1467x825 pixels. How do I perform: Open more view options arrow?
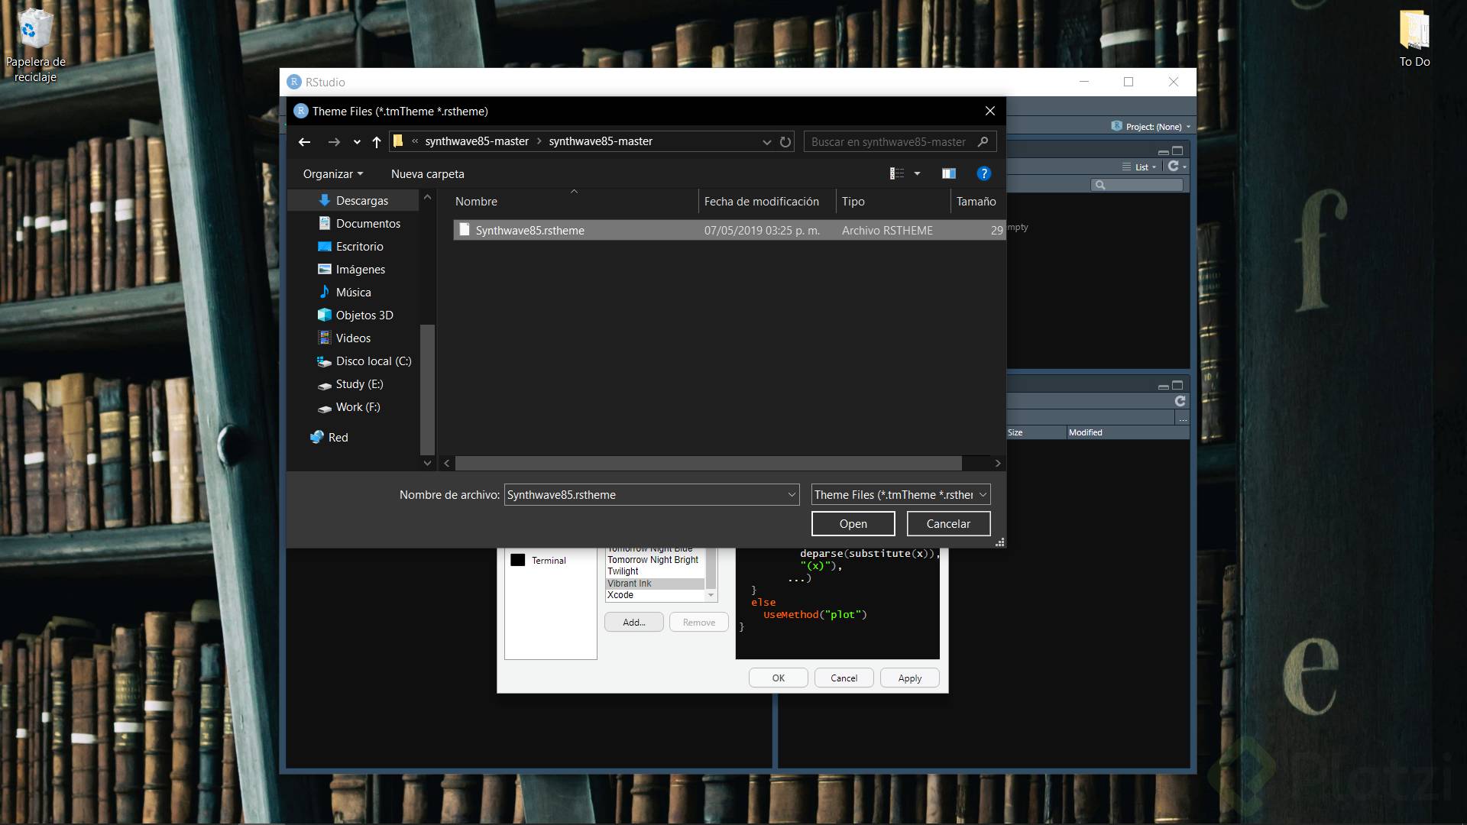(x=917, y=174)
